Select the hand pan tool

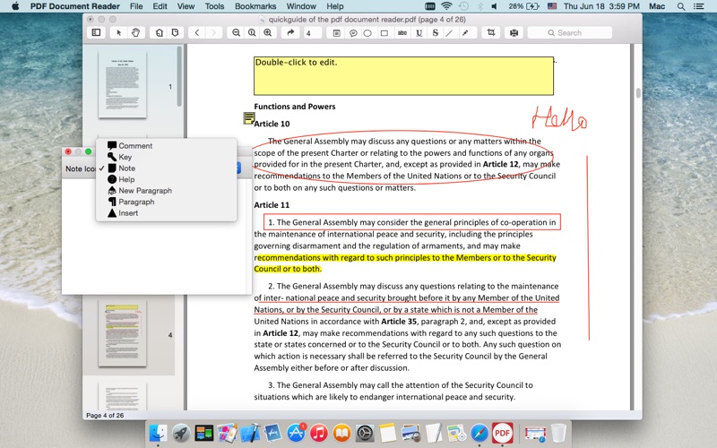(x=136, y=32)
